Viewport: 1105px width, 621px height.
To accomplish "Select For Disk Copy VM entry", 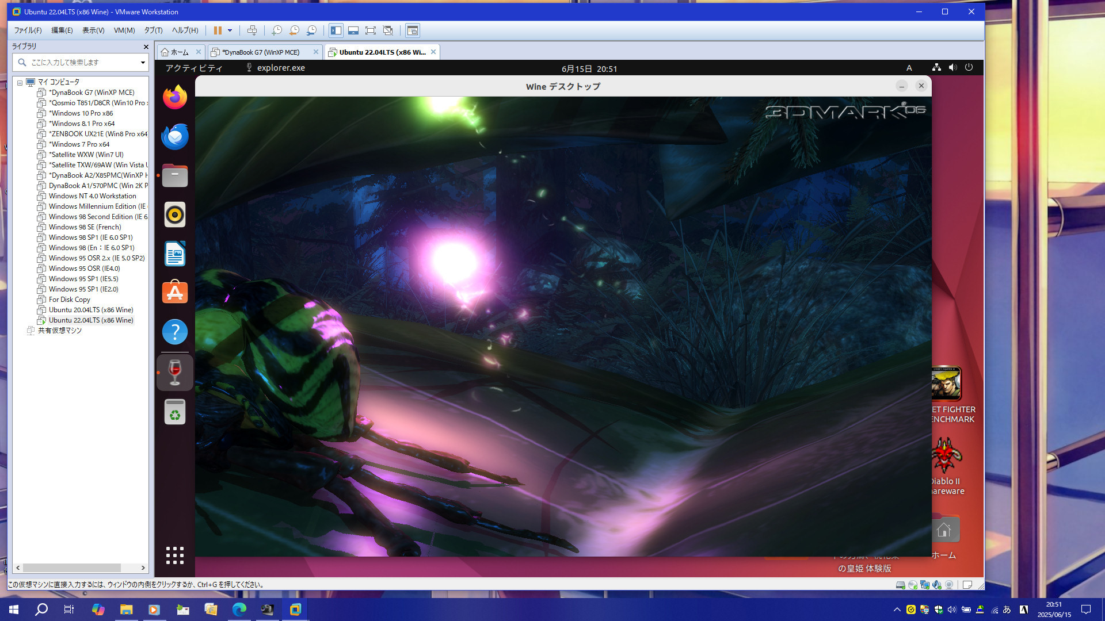I will pyautogui.click(x=69, y=300).
